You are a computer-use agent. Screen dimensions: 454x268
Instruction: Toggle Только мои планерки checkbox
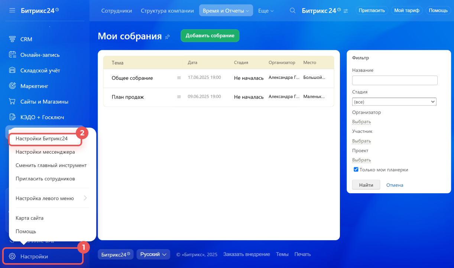[356, 170]
